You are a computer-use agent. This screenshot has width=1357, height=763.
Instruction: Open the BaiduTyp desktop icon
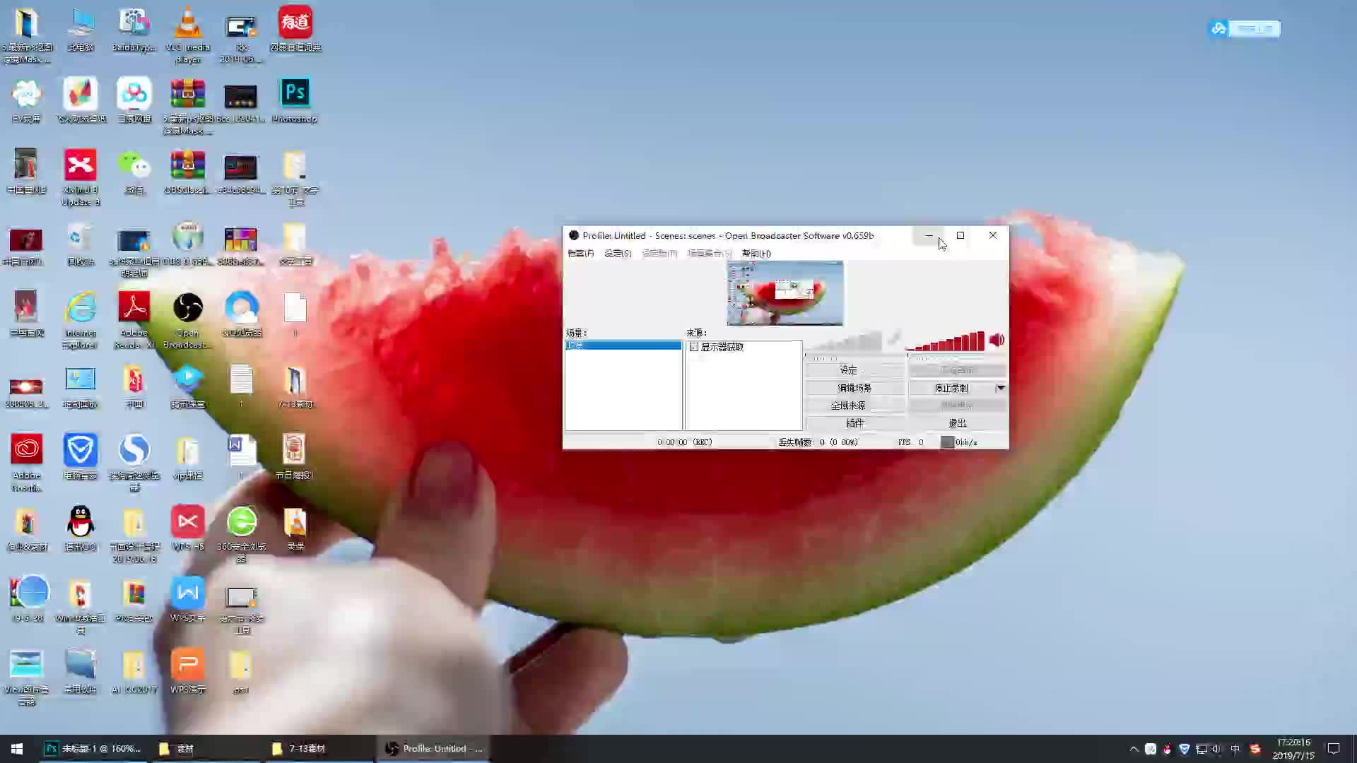pos(134,30)
